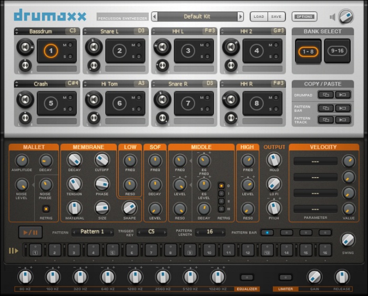Switch to next kit preset arrow
Screen dimensions: 368x296
click(240, 17)
